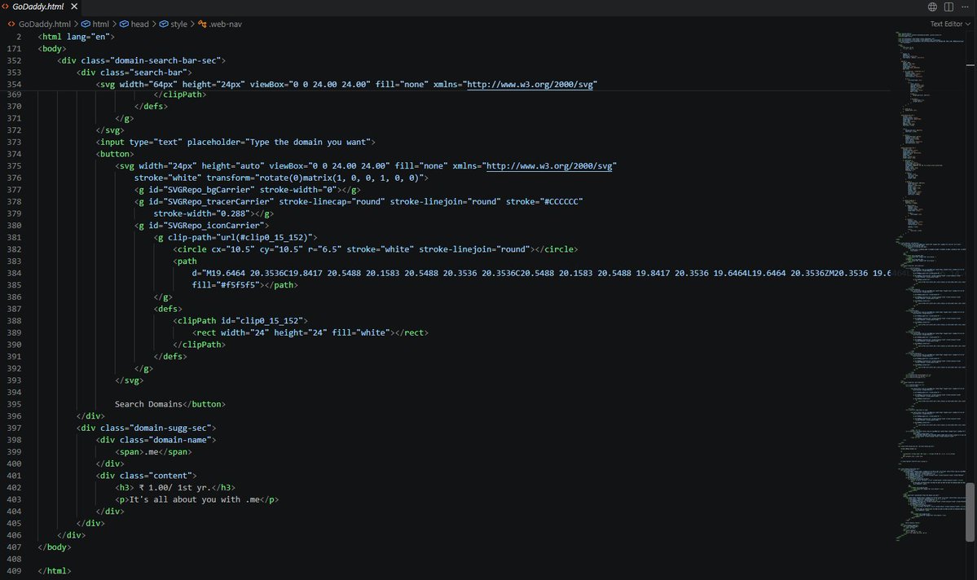Click the "It's all about you" paragraph line

pos(197,499)
